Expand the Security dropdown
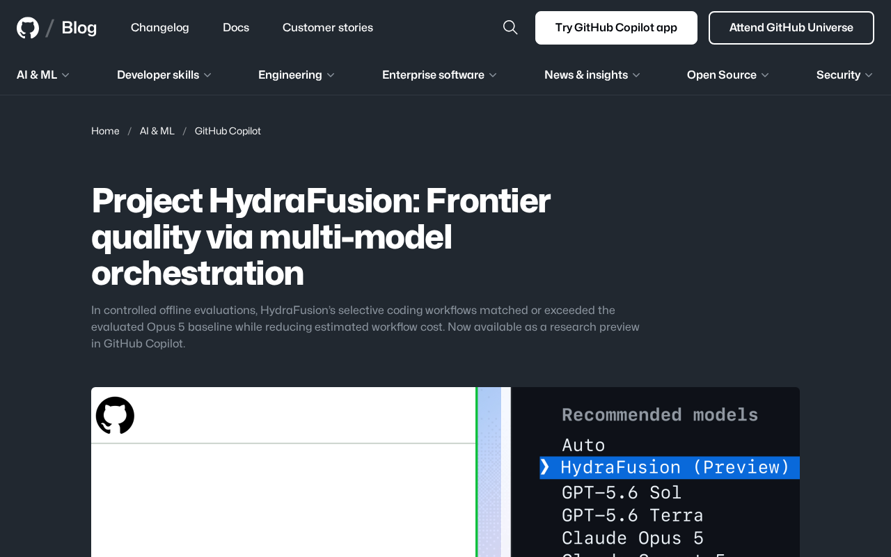Viewport: 891px width, 557px height. pos(844,74)
